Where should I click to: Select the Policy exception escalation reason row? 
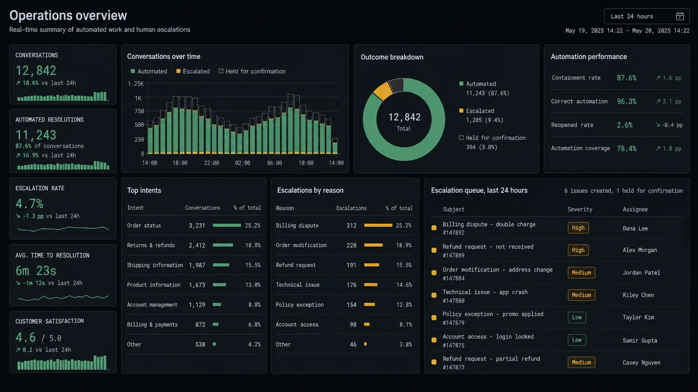(344, 304)
